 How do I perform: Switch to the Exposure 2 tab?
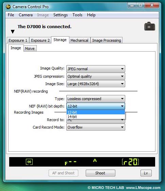40,40
